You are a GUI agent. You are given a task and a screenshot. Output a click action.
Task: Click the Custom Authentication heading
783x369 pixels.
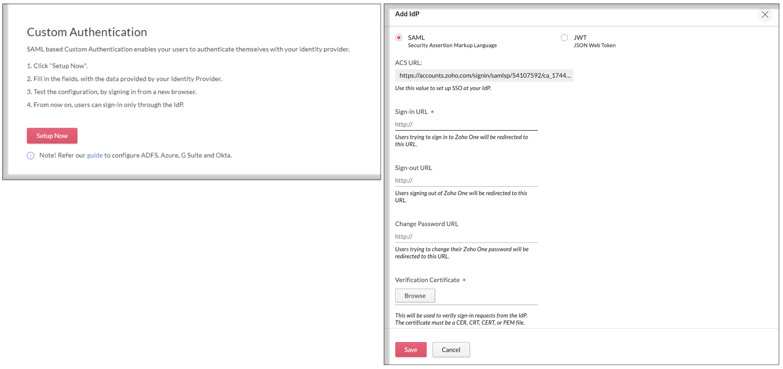coord(87,32)
